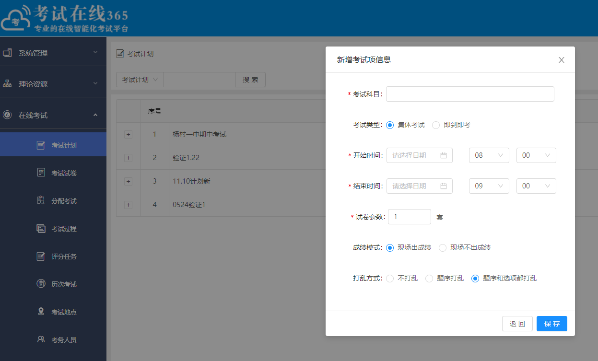Image resolution: width=598 pixels, height=361 pixels.
Task: Click the 理论资源 hierarchy icon in sidebar
Action: [7, 84]
